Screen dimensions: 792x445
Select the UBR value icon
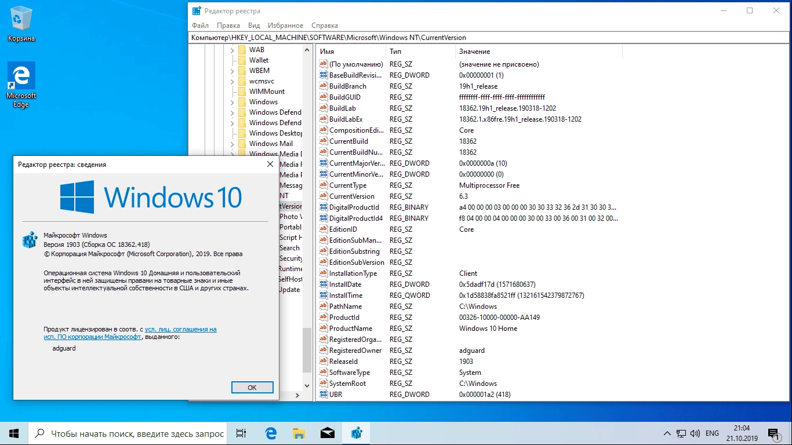(x=324, y=395)
